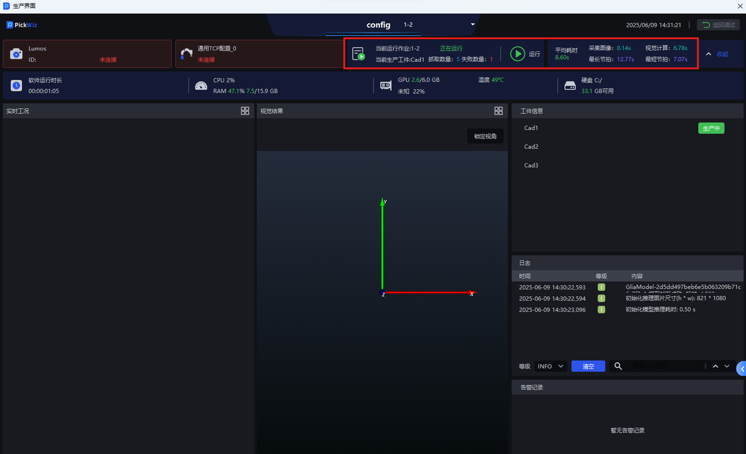Click the hard disk drive icon
Viewport: 746px width, 454px height.
point(569,86)
